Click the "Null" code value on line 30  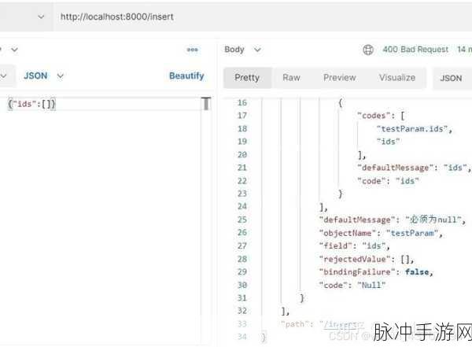pyautogui.click(x=371, y=285)
